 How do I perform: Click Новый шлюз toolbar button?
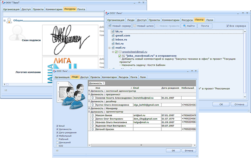[x=143, y=26]
